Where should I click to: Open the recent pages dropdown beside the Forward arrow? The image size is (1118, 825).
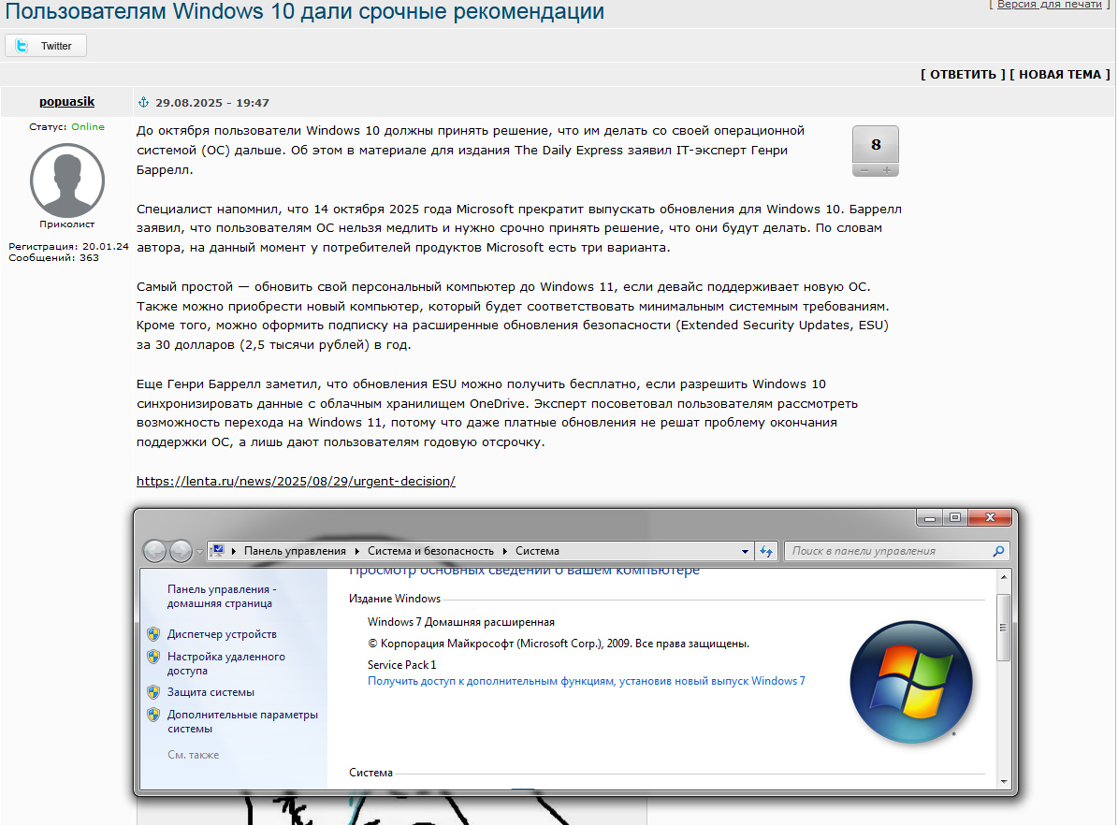[199, 551]
